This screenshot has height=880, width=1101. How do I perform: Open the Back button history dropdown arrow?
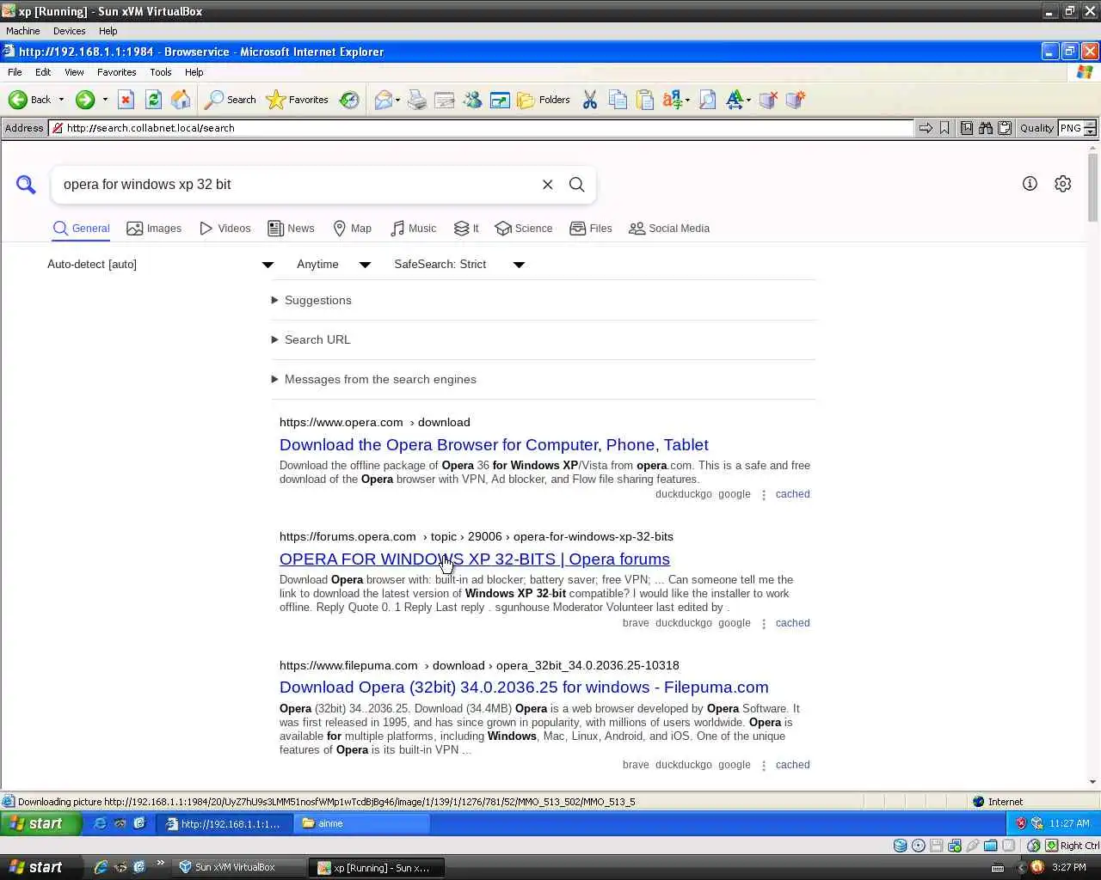[61, 100]
